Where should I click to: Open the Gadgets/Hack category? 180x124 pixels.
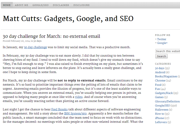(164, 93)
